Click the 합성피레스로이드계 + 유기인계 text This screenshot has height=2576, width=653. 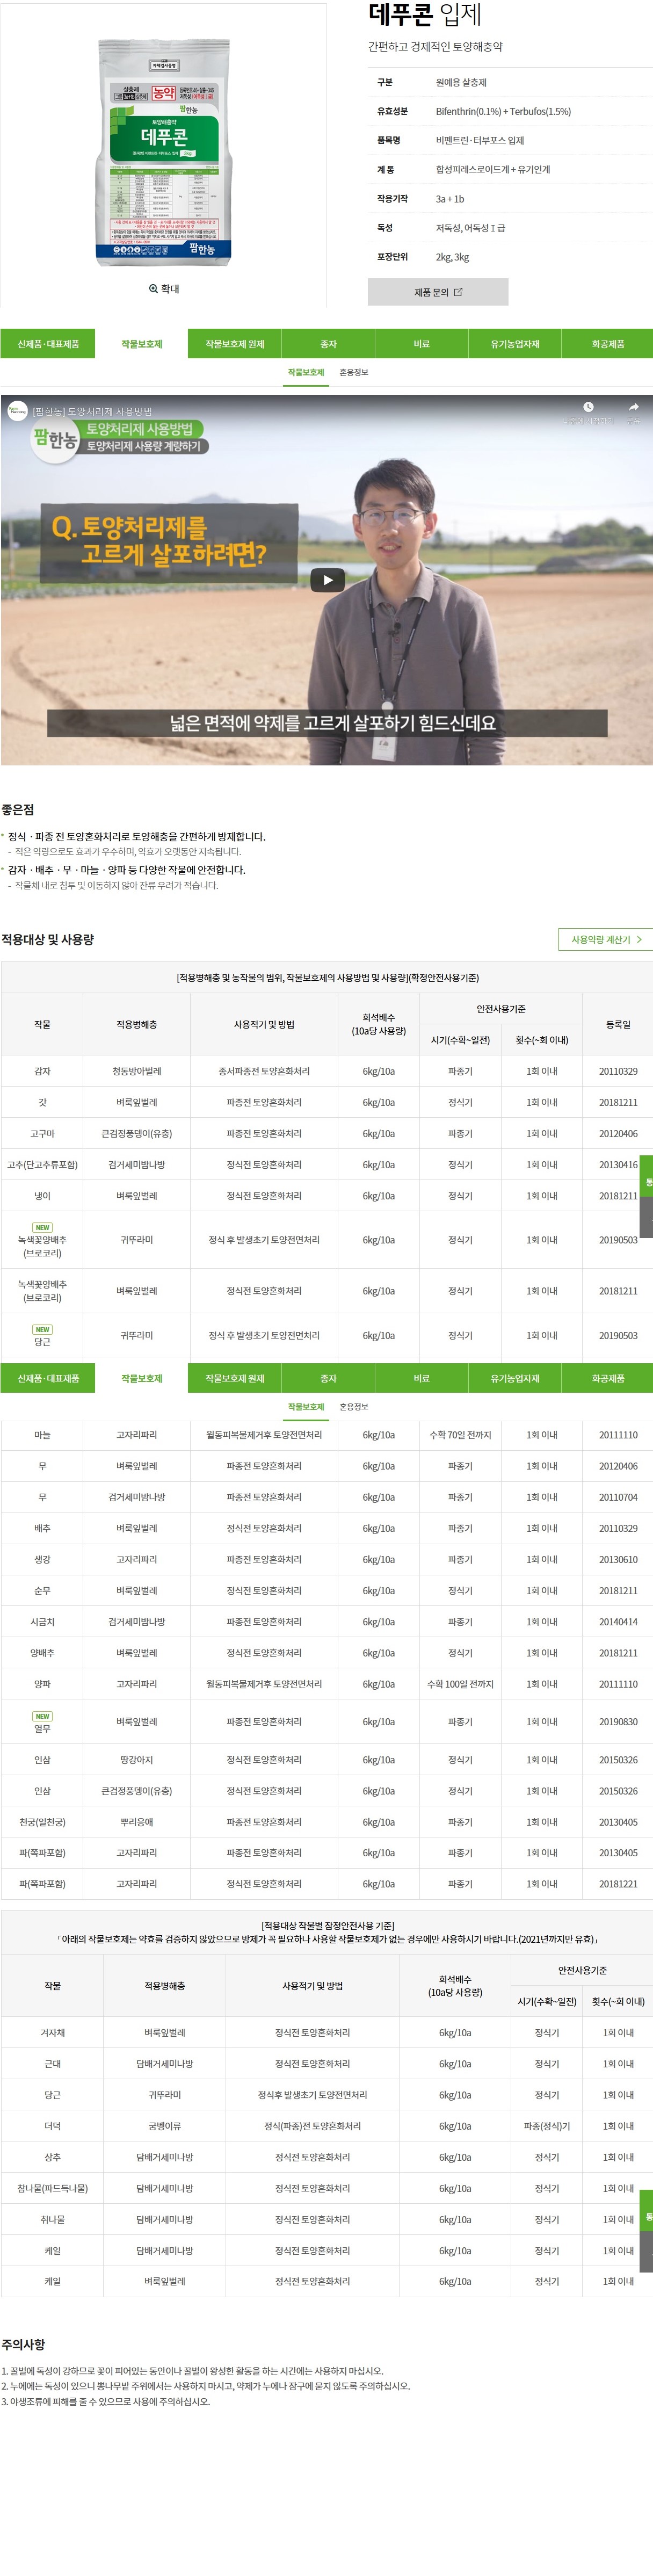(493, 169)
